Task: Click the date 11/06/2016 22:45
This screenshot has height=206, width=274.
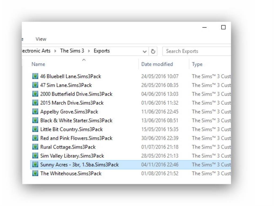Action: (x=160, y=112)
